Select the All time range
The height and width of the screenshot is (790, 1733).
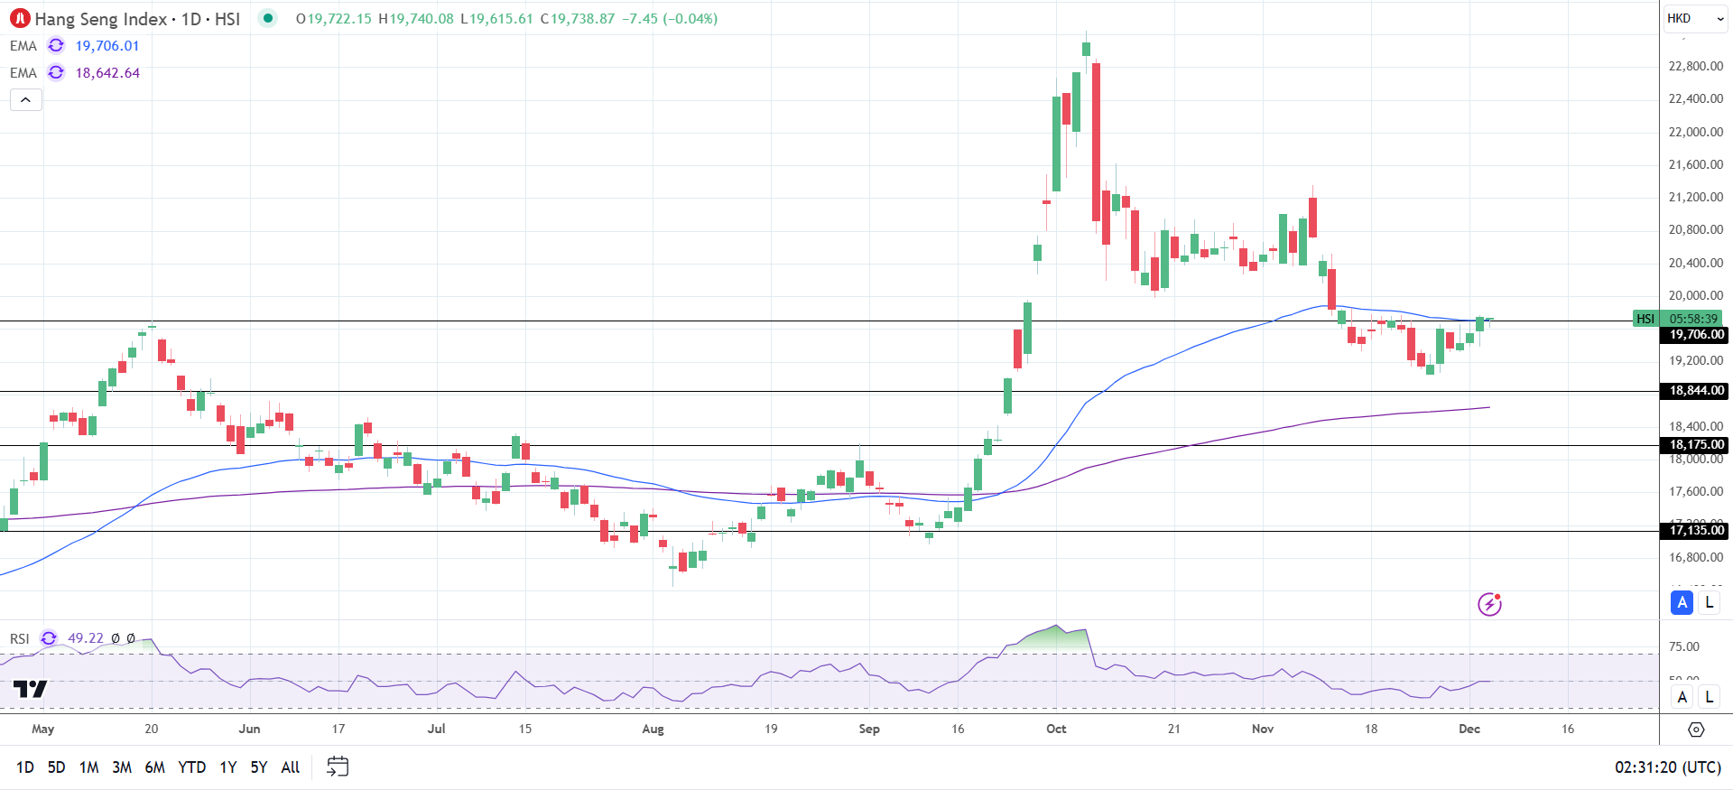click(291, 767)
